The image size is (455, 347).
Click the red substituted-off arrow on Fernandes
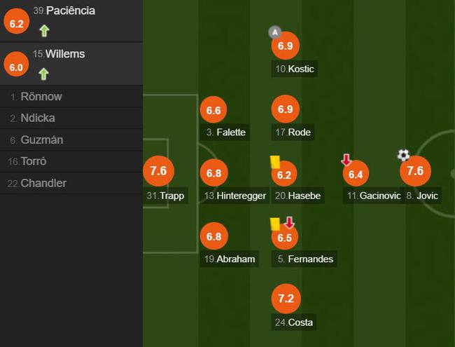[289, 223]
